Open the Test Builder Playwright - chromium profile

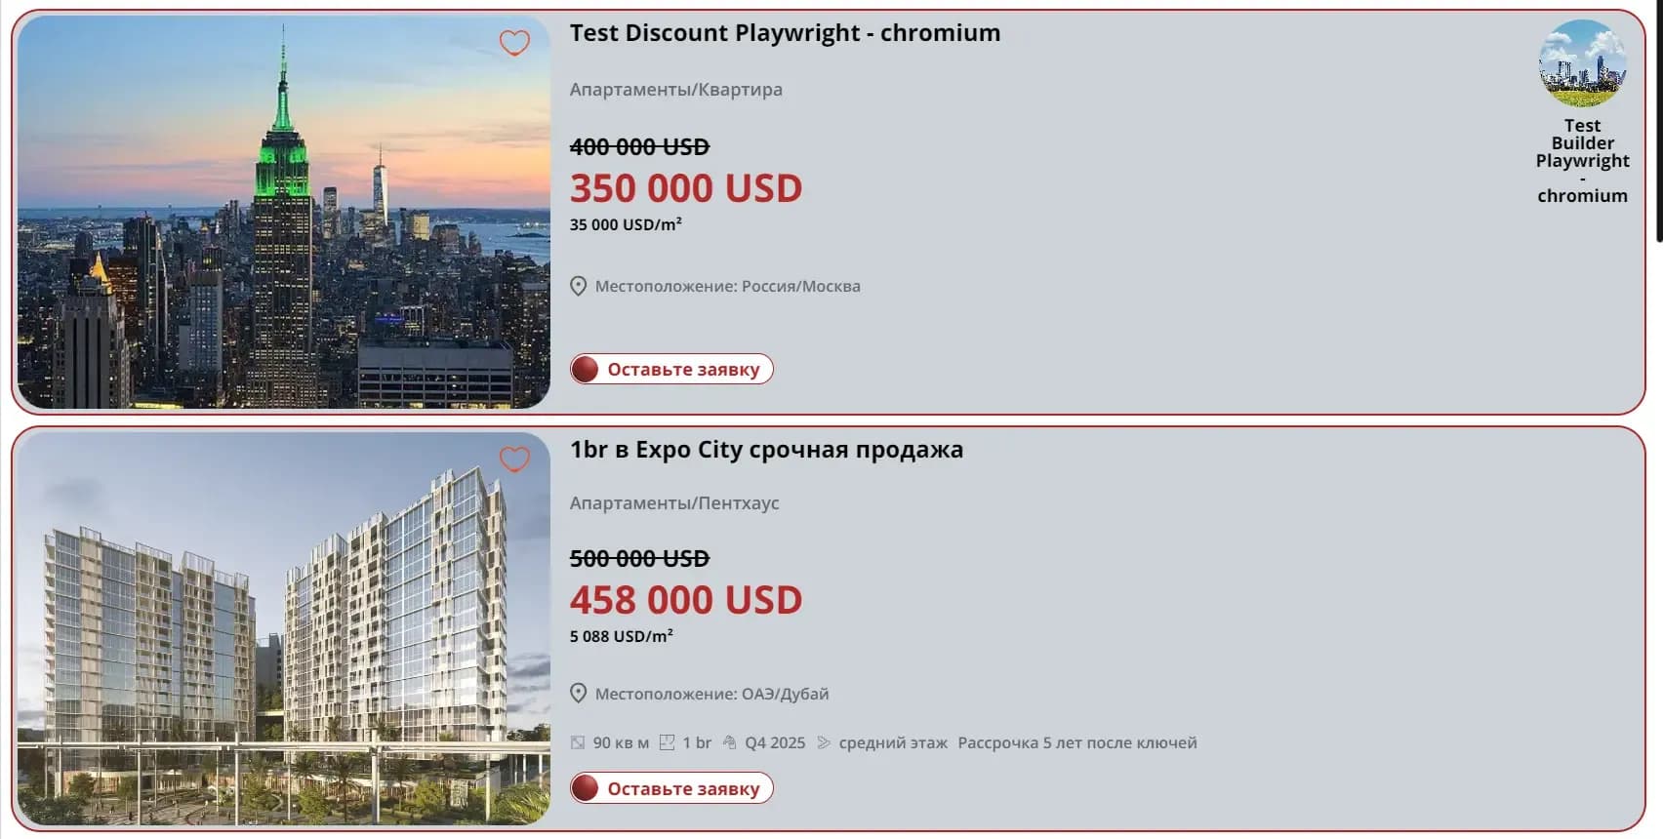tap(1583, 160)
